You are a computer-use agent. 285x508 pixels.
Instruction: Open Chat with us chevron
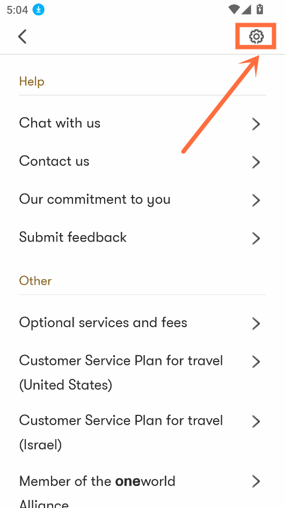256,124
